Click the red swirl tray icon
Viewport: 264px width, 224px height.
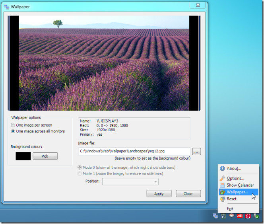248,216
